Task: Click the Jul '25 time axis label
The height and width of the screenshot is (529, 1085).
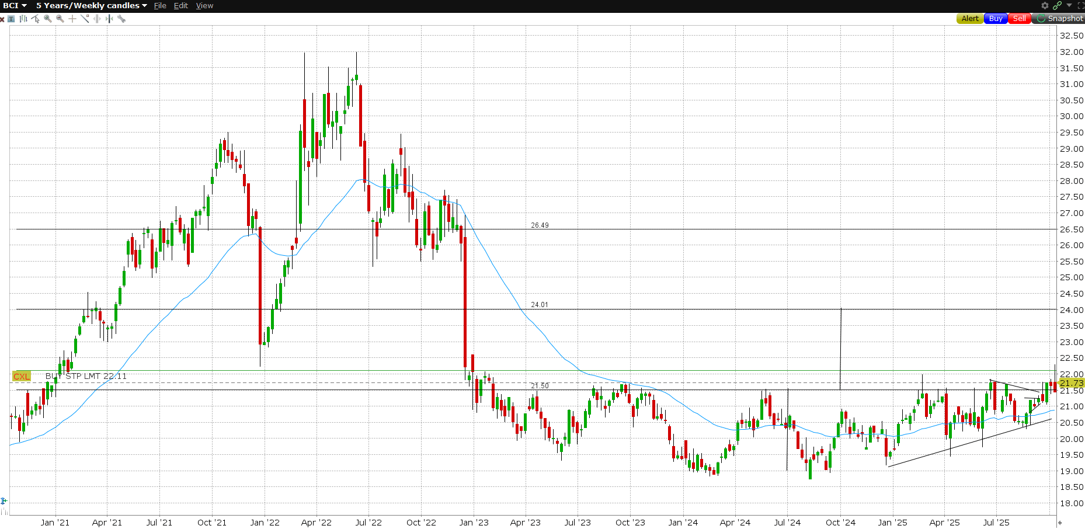Action: (996, 523)
